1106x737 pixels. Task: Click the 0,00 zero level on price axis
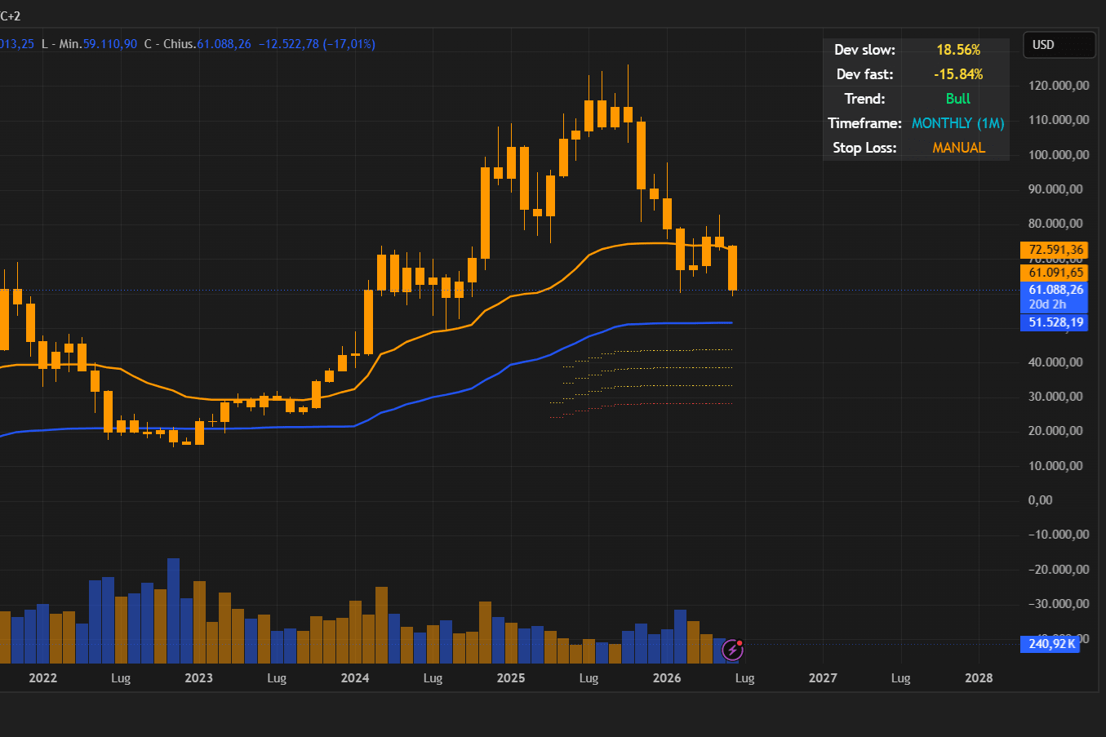pyautogui.click(x=1041, y=500)
